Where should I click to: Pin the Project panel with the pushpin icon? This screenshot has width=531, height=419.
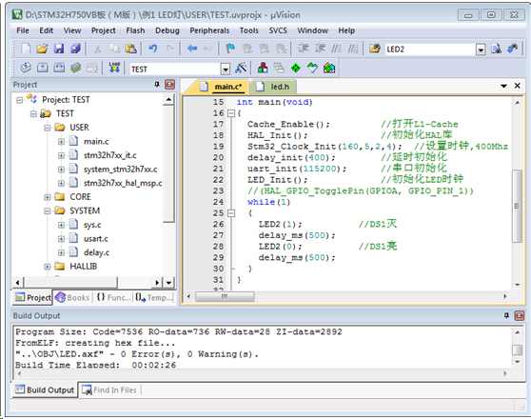click(x=157, y=84)
